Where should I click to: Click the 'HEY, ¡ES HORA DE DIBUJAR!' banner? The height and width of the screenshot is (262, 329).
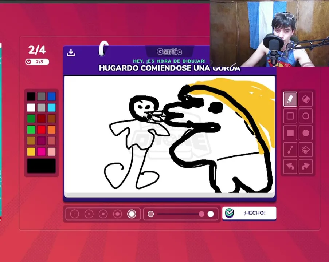point(169,61)
